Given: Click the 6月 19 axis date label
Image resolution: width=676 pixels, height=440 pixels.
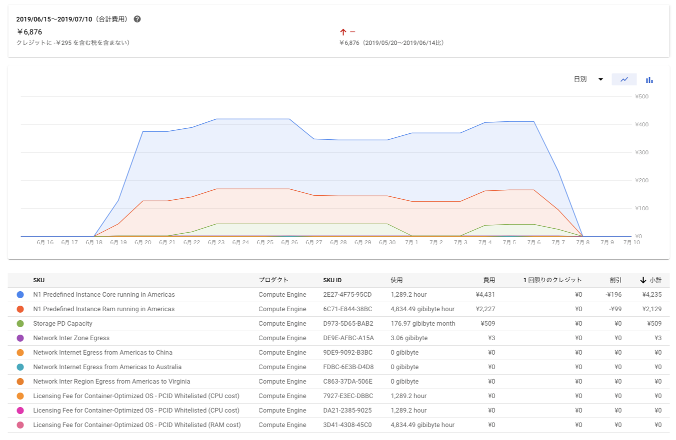Looking at the screenshot, I should 118,242.
